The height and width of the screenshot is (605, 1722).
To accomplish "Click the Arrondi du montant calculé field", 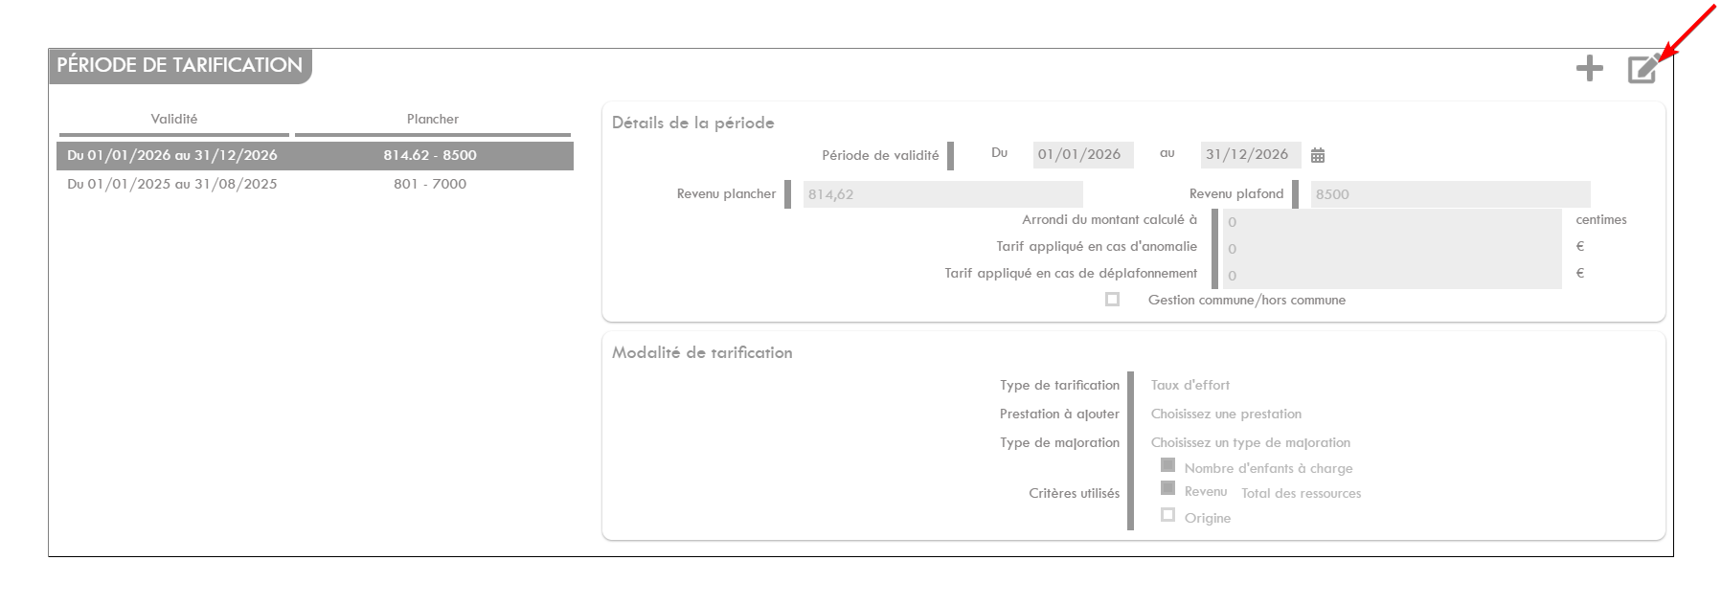I will pos(1392,221).
